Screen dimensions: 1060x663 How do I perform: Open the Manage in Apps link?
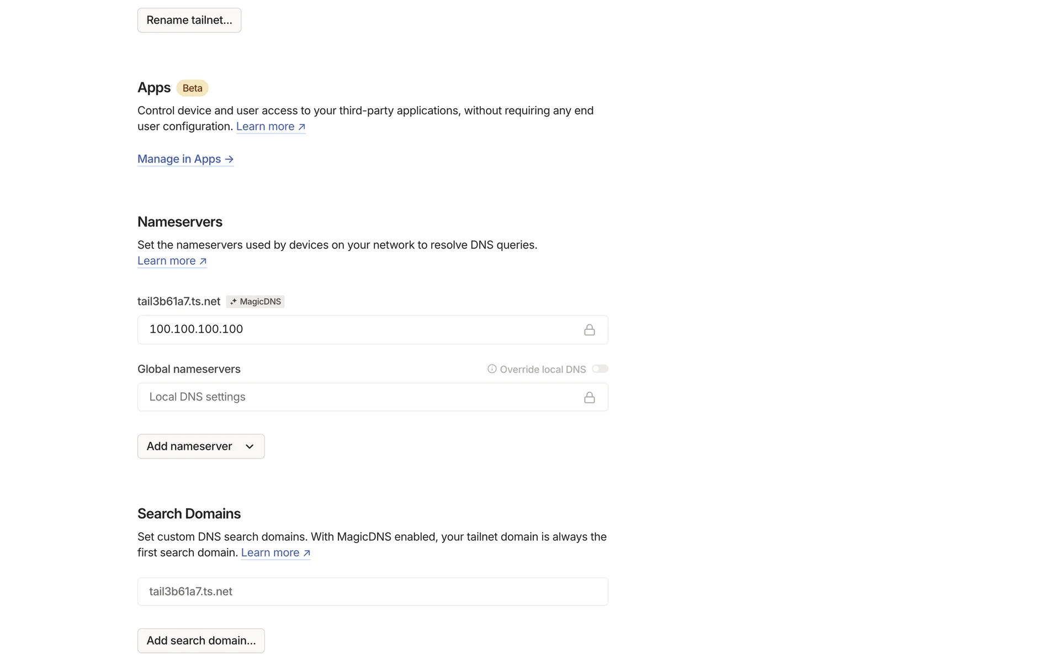pyautogui.click(x=185, y=159)
